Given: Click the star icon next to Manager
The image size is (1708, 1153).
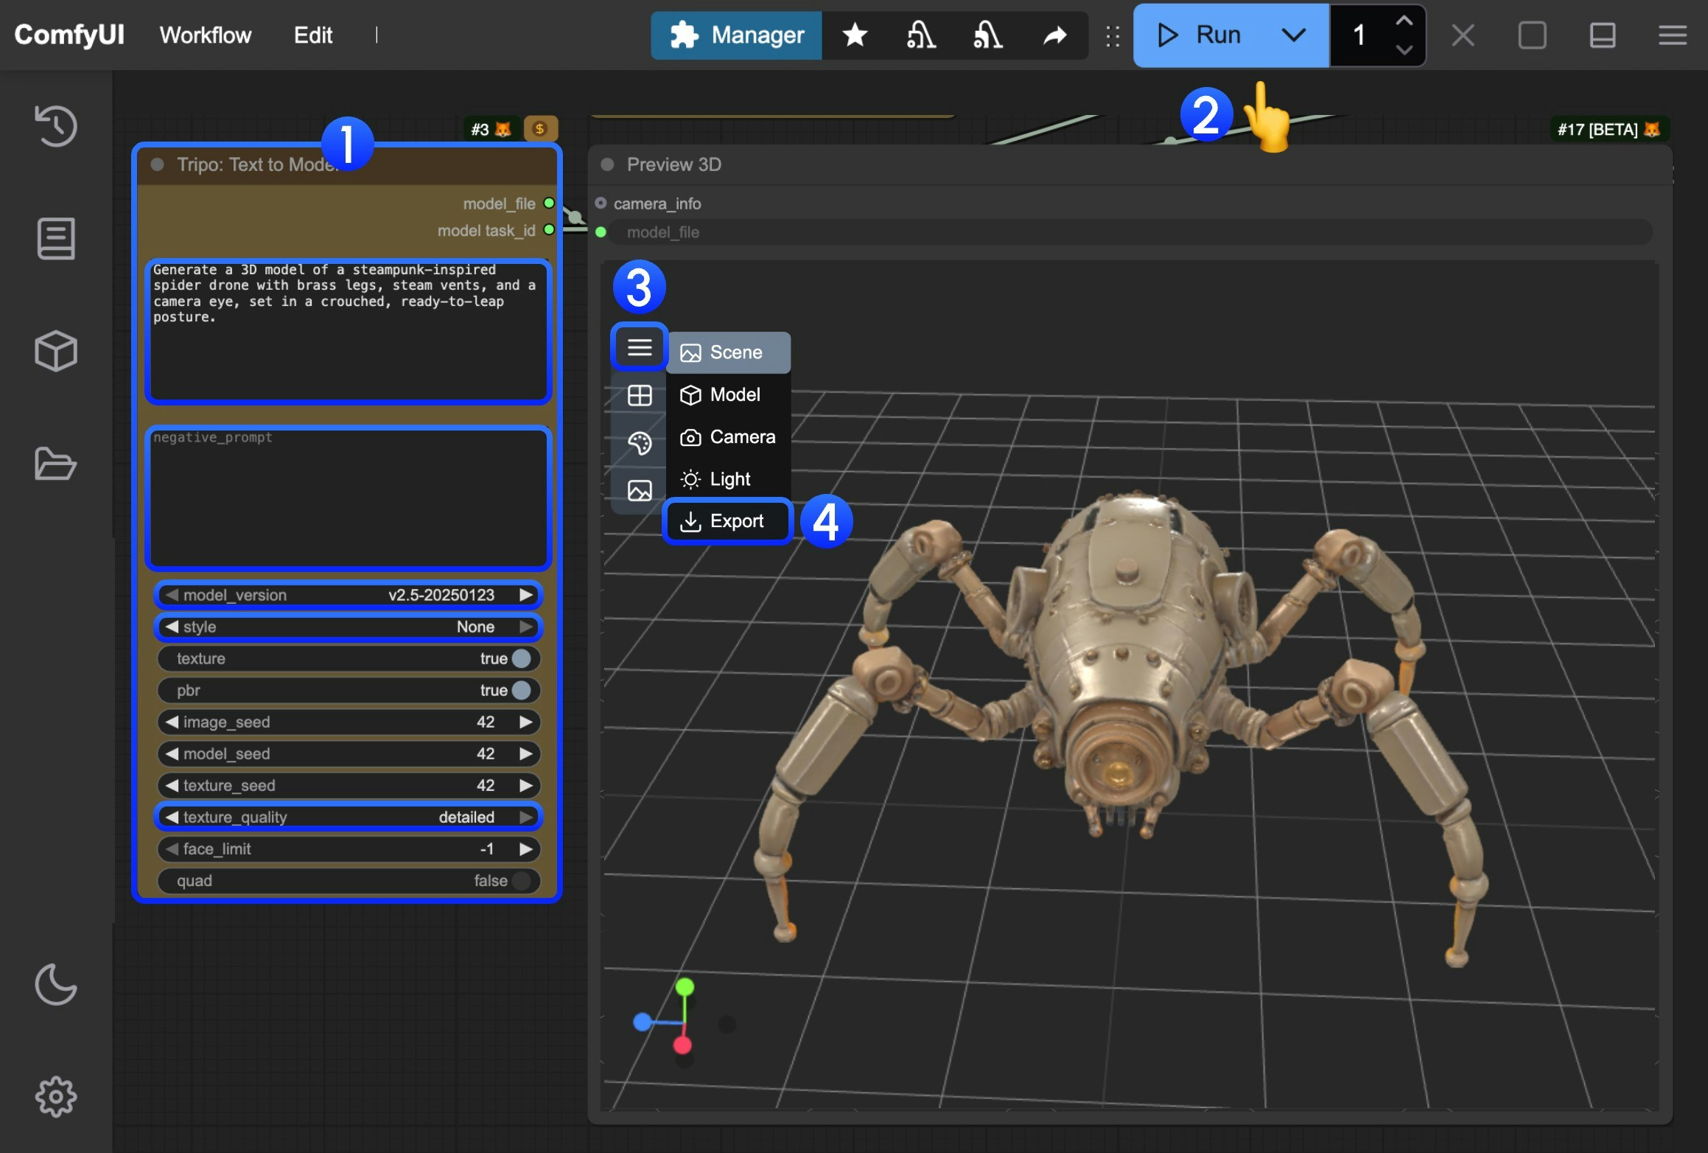Looking at the screenshot, I should [x=855, y=35].
